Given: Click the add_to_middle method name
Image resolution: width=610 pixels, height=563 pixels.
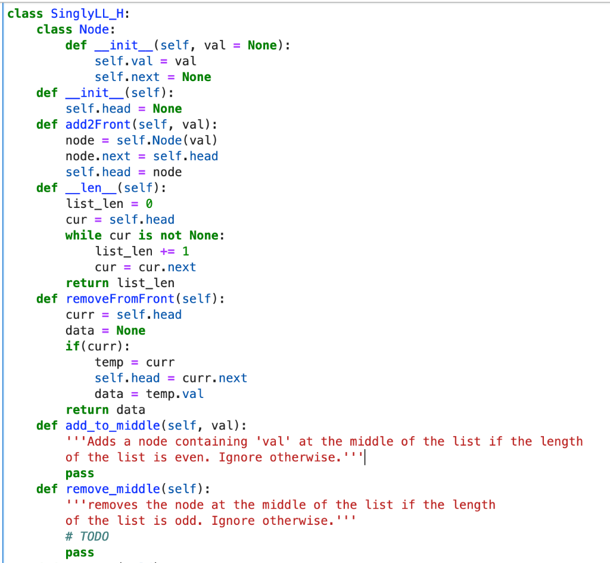Looking at the screenshot, I should point(112,425).
